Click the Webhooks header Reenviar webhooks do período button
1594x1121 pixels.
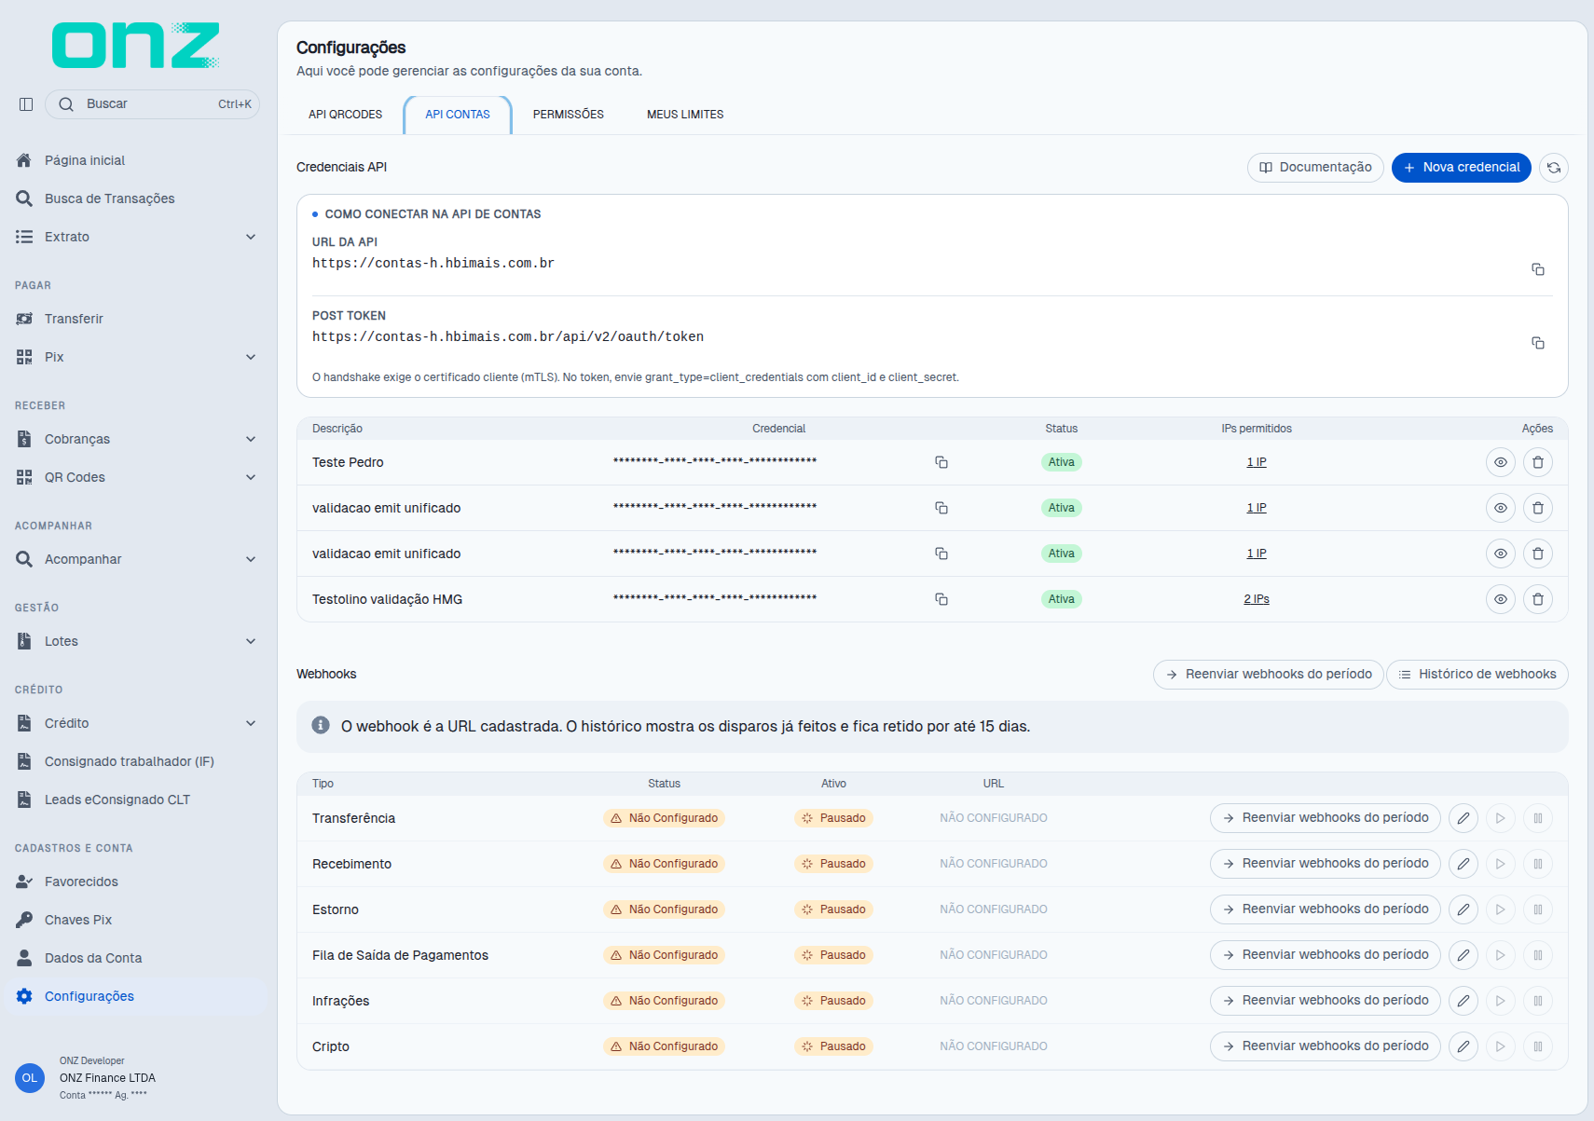[1269, 675]
